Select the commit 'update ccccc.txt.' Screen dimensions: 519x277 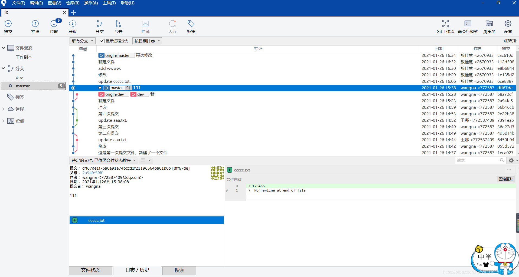coord(292,81)
